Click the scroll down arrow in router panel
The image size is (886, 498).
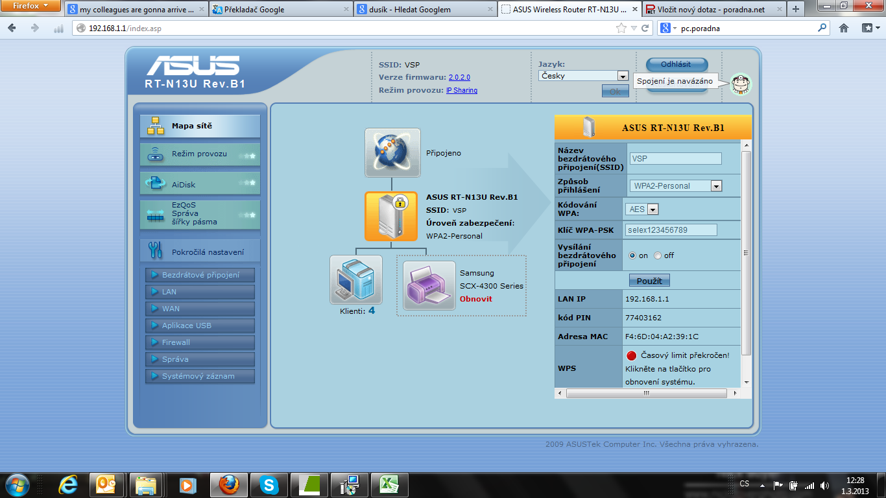[x=746, y=383]
